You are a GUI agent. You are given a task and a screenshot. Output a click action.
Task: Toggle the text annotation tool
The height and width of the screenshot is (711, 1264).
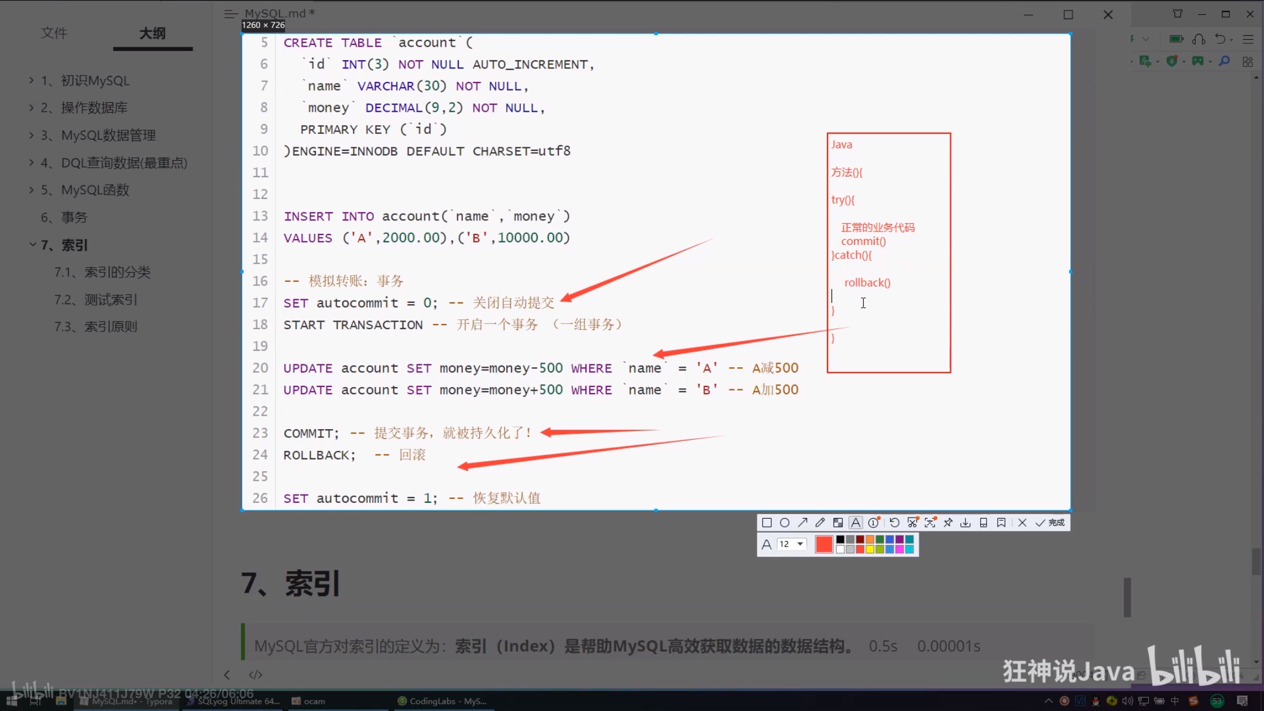coord(856,523)
